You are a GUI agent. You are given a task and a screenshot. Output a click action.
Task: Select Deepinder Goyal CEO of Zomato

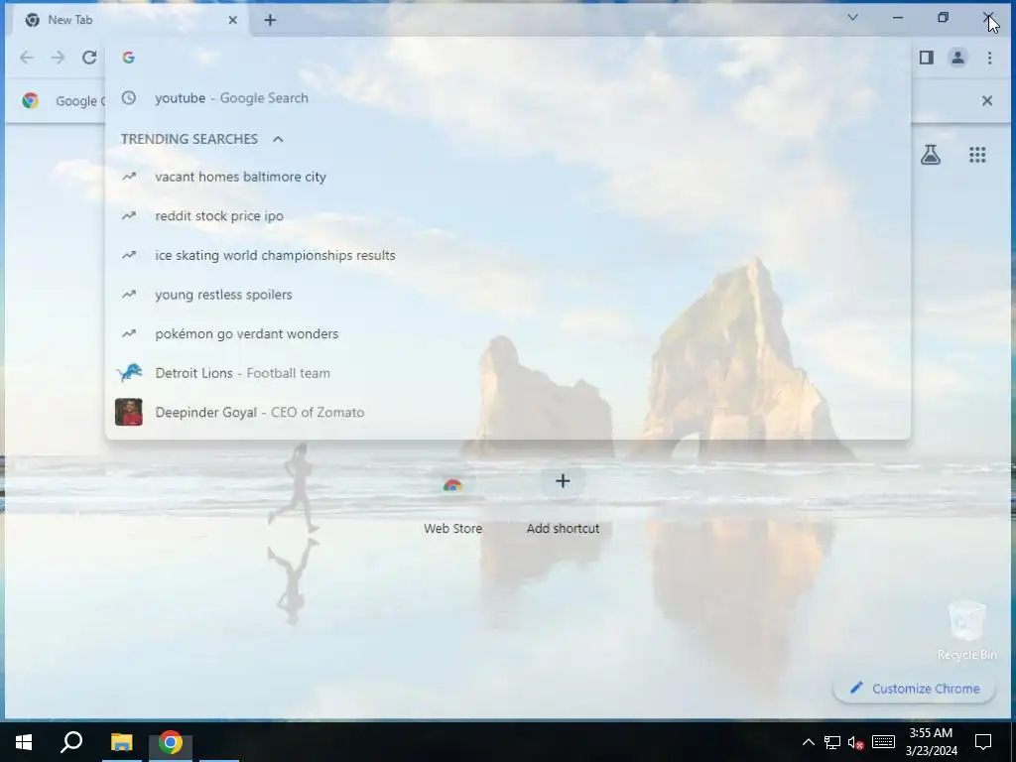point(507,412)
